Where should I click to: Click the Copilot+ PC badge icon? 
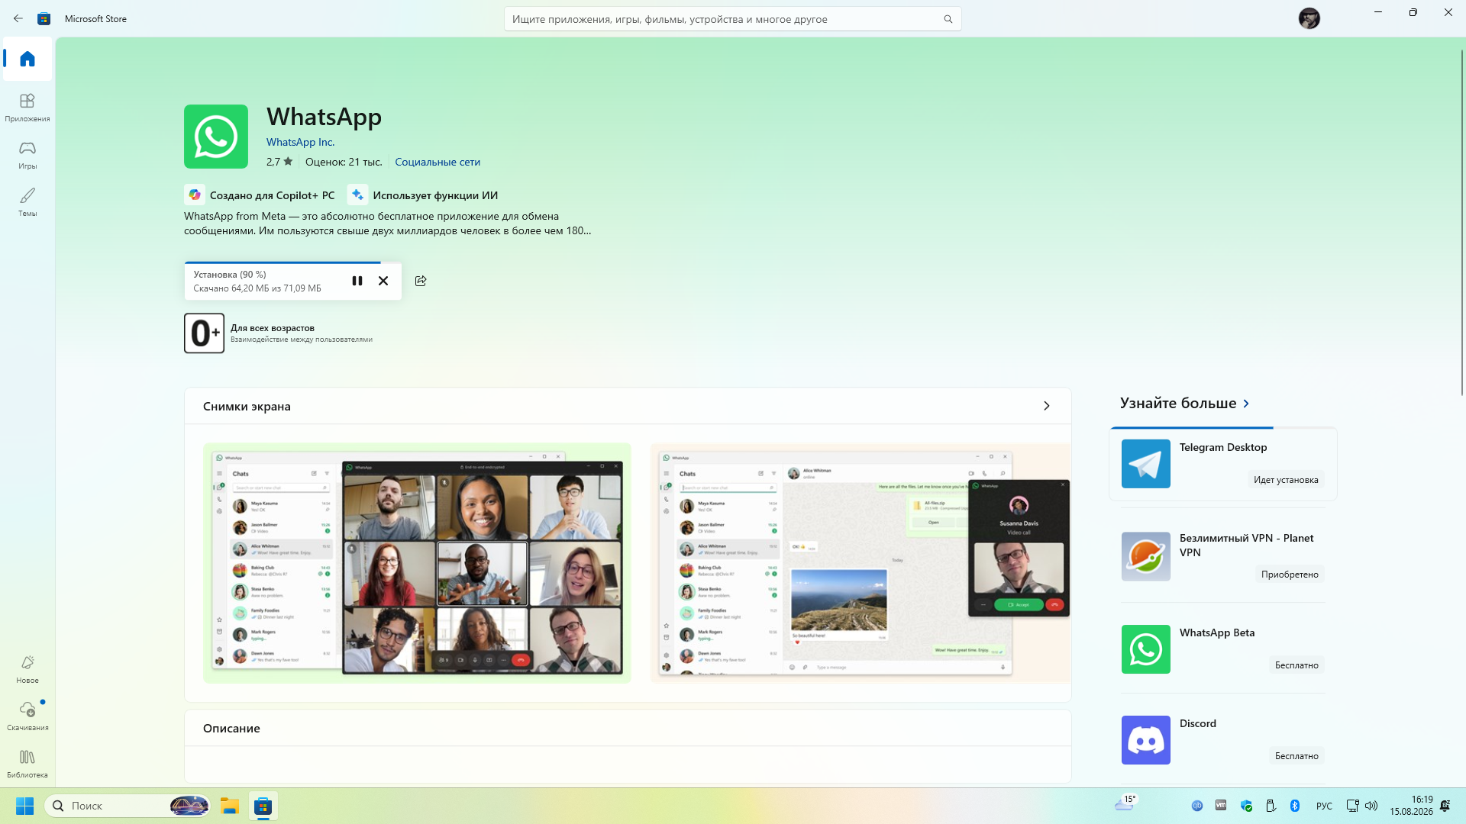(x=195, y=195)
